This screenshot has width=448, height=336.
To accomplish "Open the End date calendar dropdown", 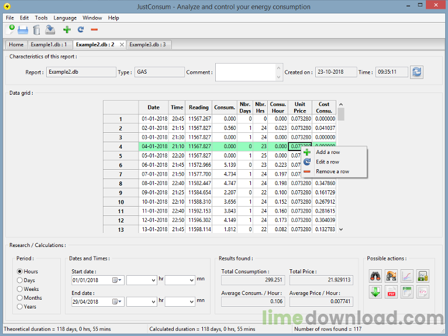I will point(117,301).
